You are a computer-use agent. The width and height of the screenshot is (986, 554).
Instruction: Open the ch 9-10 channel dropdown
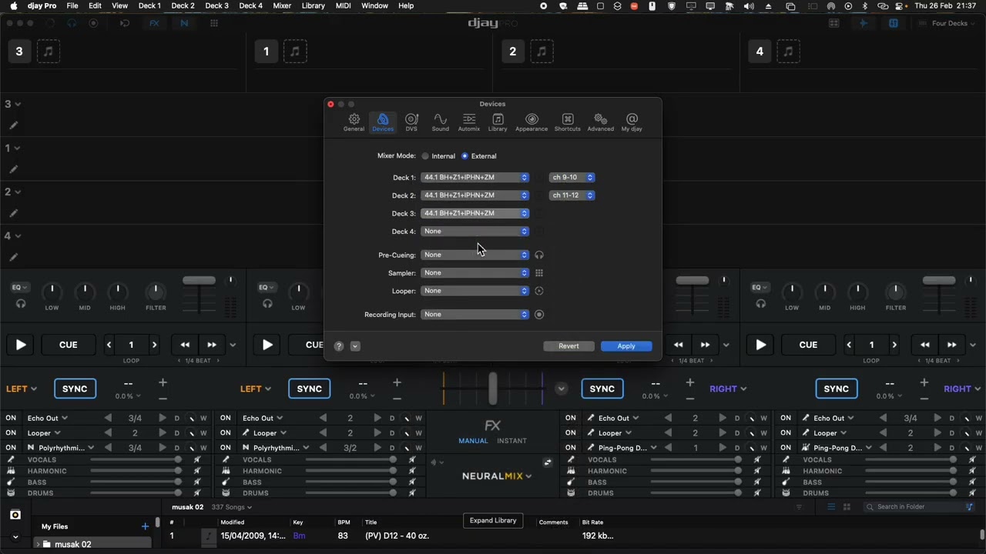572,178
